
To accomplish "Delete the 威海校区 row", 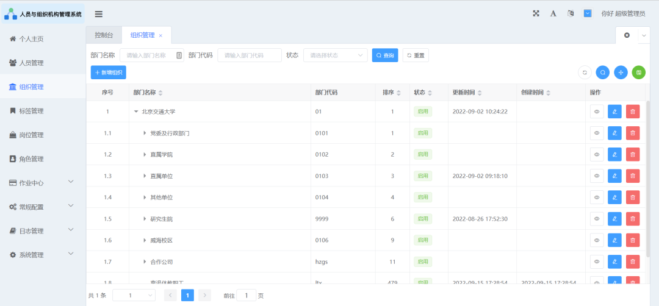I will point(633,240).
